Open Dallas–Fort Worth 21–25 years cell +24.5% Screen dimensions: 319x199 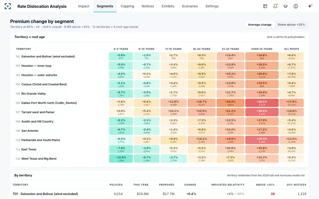(230, 103)
